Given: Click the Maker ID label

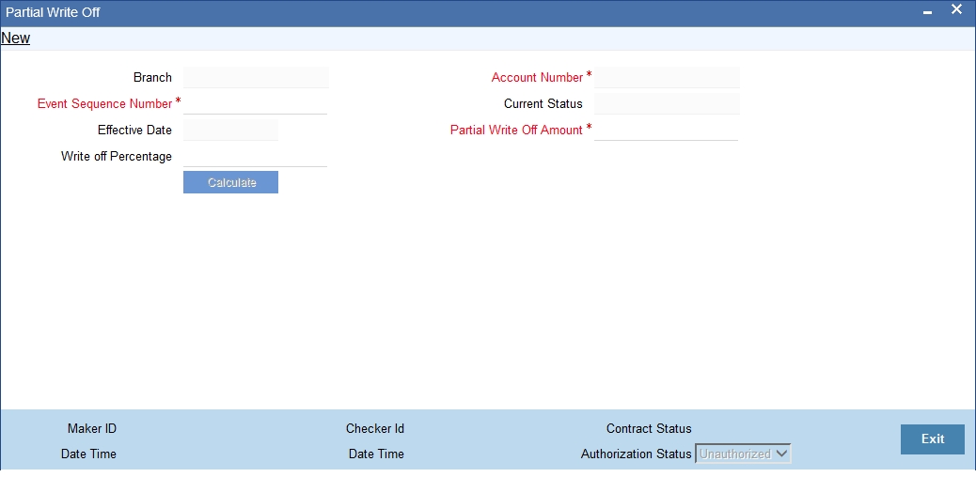Looking at the screenshot, I should click(92, 428).
